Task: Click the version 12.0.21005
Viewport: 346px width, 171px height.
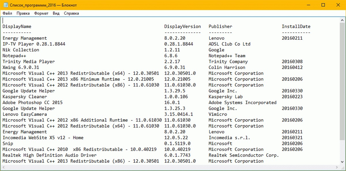Action: [x=177, y=79]
